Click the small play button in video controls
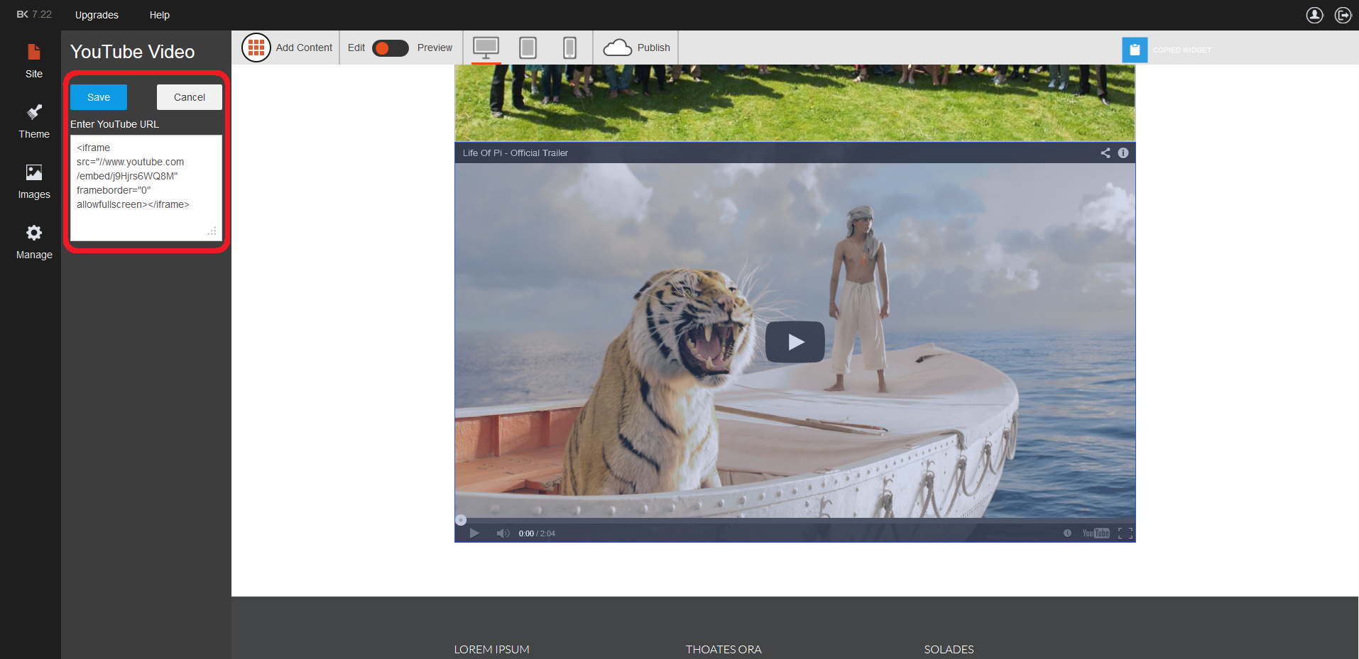Screen dimensions: 1359x659 pyautogui.click(x=474, y=533)
